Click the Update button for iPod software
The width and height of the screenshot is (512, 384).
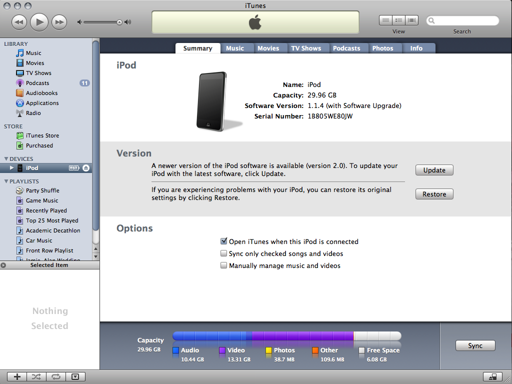click(x=434, y=170)
